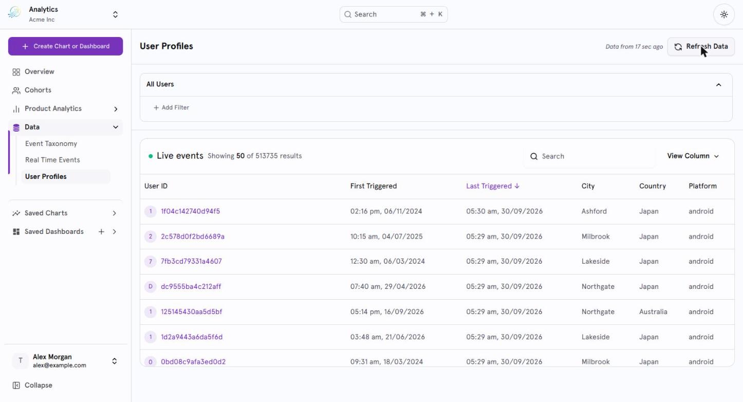Image resolution: width=743 pixels, height=402 pixels.
Task: Click the Product Analytics bar chart icon
Action: (x=16, y=109)
